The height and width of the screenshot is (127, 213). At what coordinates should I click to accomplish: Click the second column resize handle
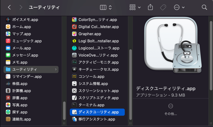click(130, 123)
